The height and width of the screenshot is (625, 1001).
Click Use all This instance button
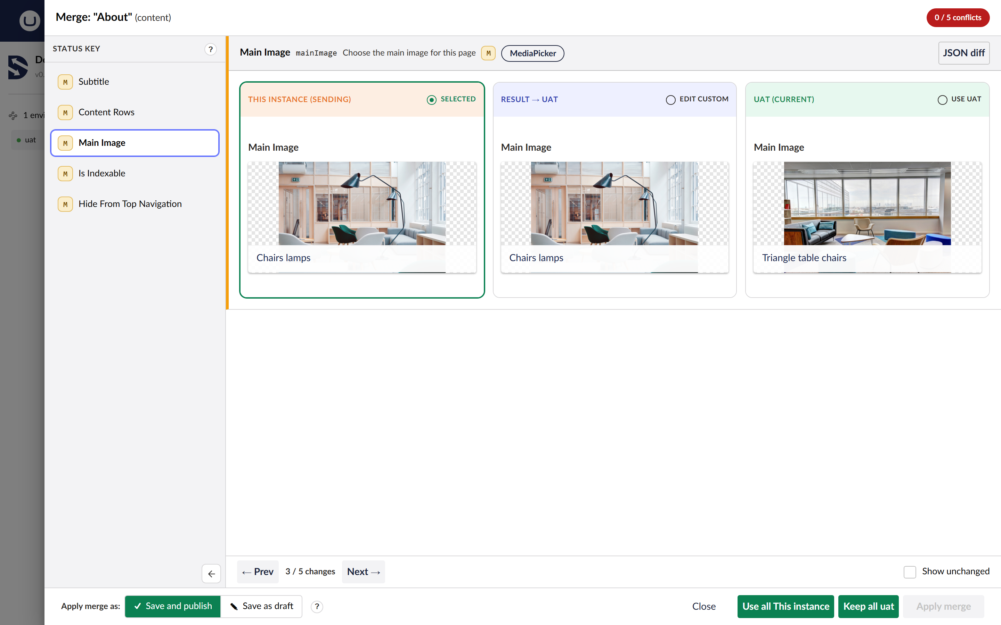click(786, 606)
